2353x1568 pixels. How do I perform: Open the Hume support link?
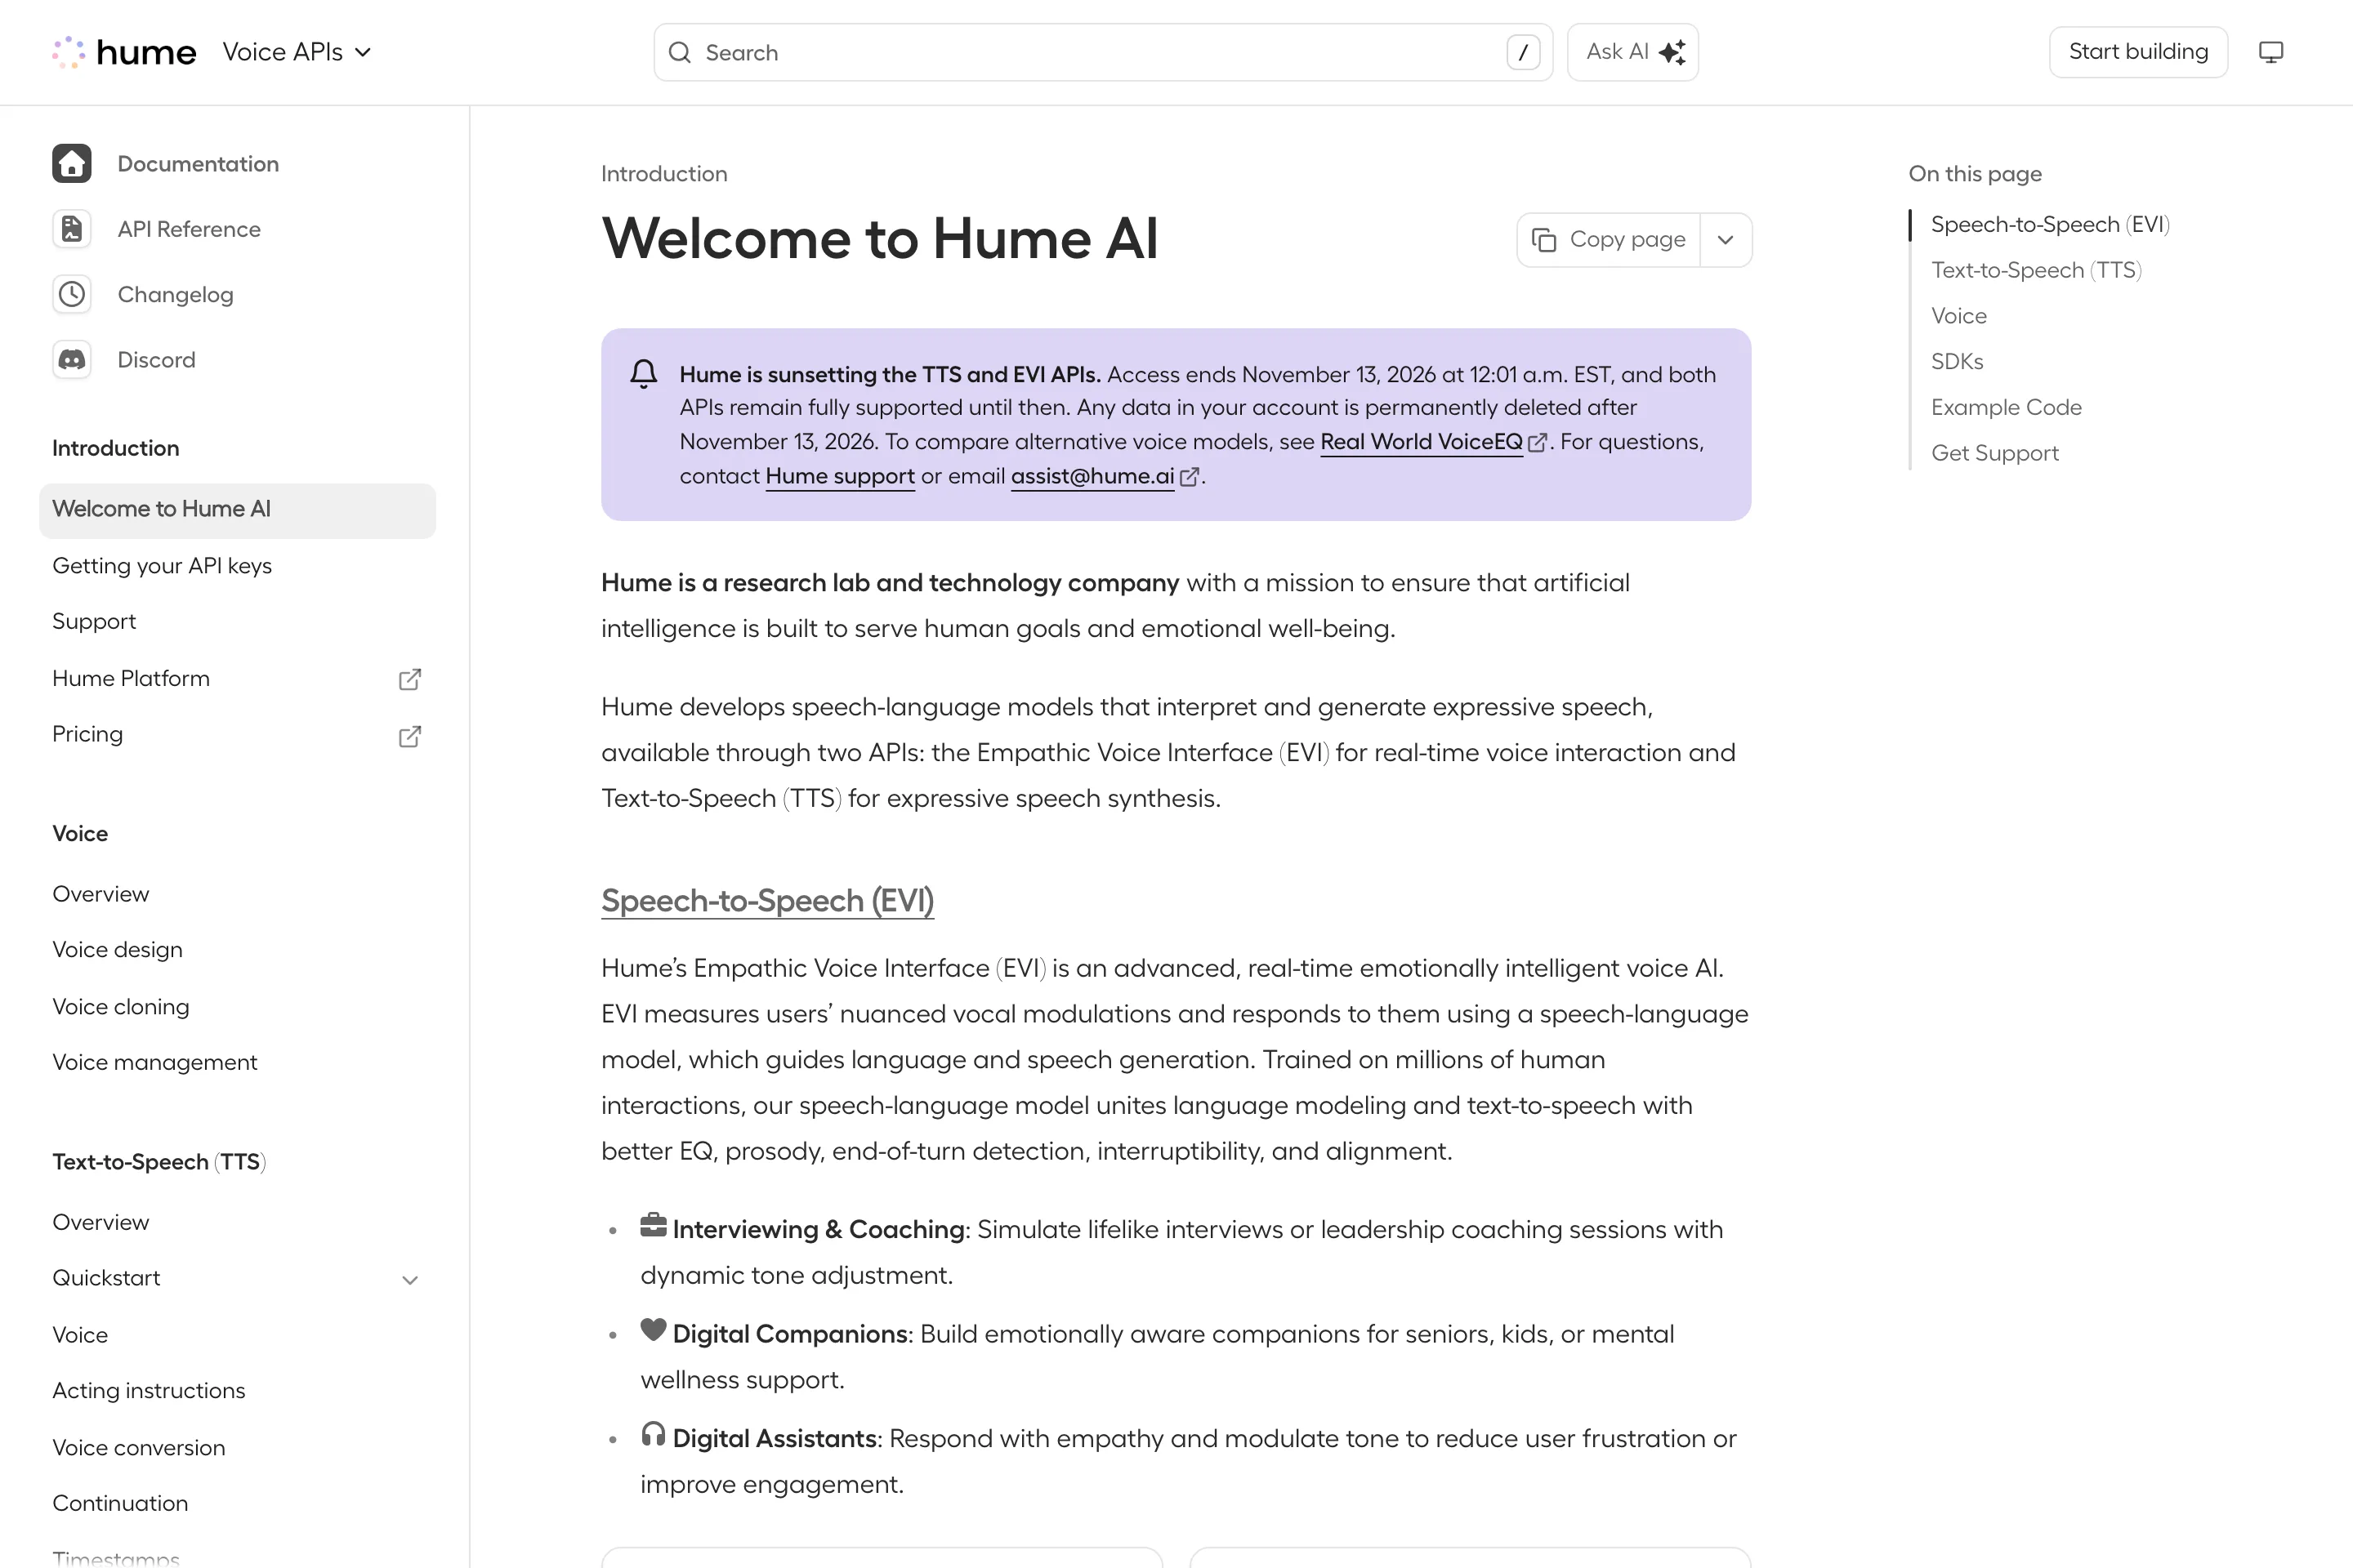841,476
